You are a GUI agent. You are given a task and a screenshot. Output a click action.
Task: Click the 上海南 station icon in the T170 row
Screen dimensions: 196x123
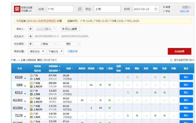coord(31,117)
